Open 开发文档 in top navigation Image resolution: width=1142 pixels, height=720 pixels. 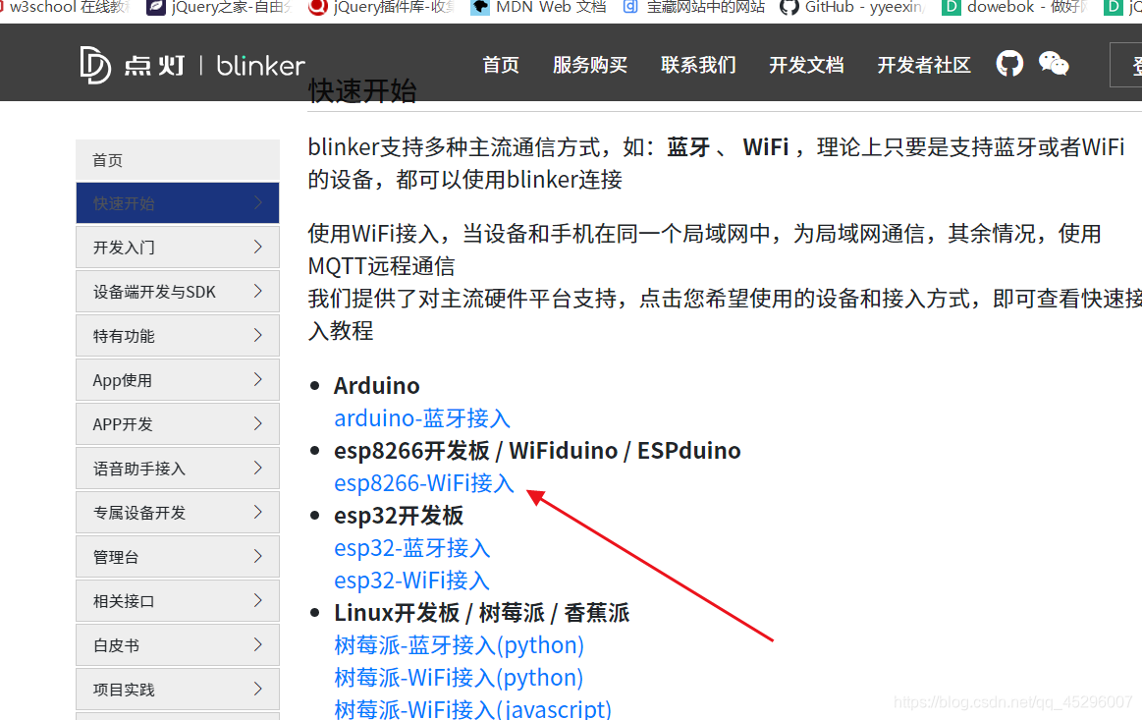806,65
